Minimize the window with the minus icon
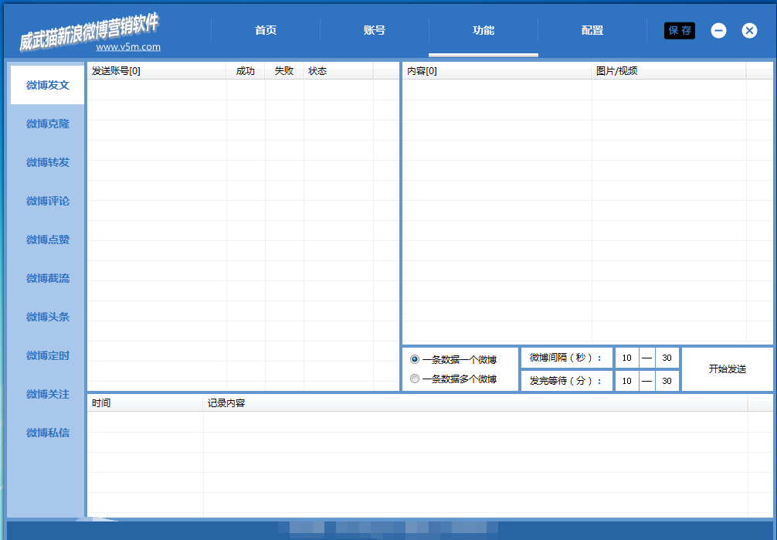 [x=718, y=31]
